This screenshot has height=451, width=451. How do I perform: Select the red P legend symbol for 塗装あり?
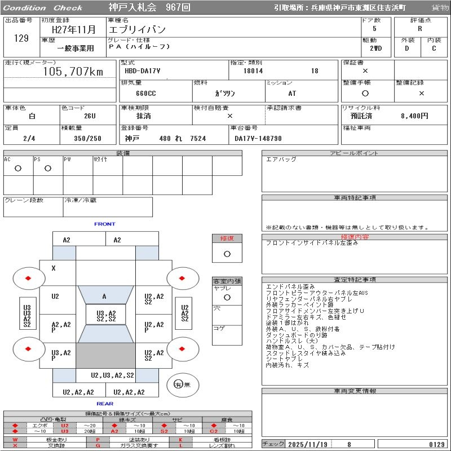tap(97, 439)
